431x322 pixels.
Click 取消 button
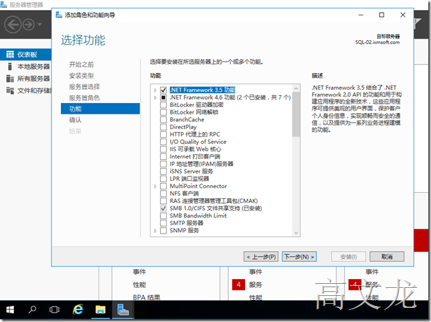pos(387,257)
